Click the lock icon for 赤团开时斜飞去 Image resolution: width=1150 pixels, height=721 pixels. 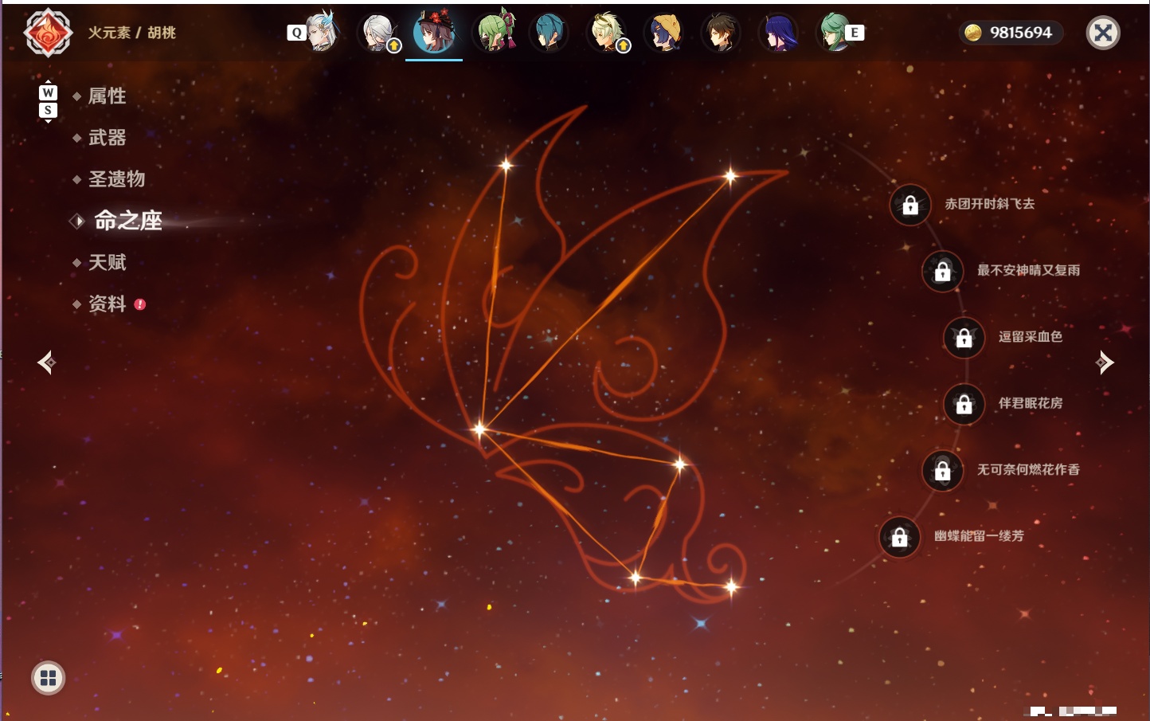(x=910, y=205)
